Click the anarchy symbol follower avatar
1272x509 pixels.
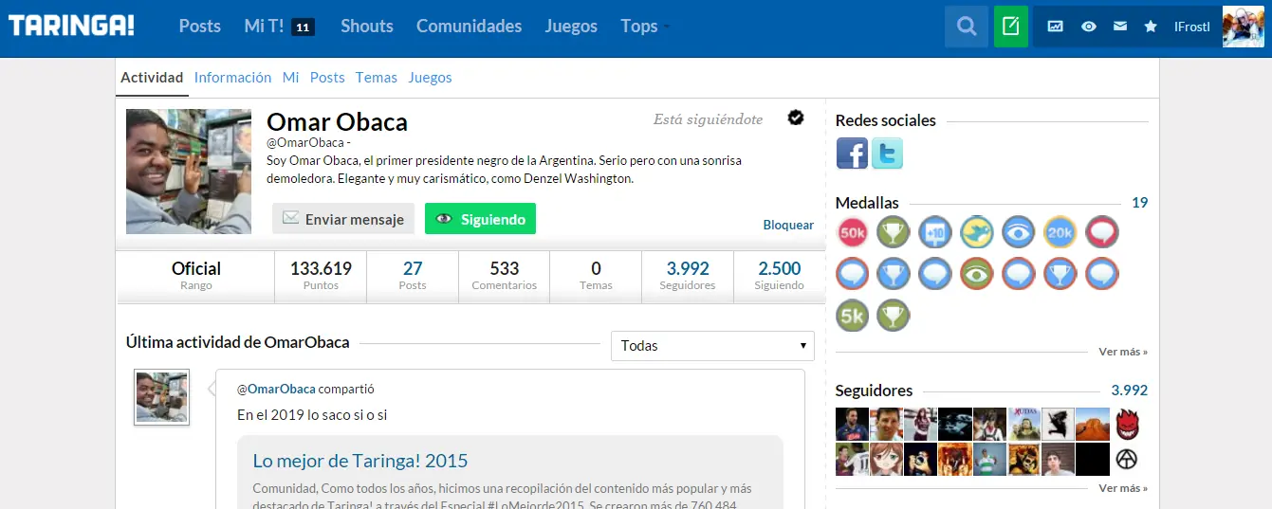pyautogui.click(x=1126, y=460)
